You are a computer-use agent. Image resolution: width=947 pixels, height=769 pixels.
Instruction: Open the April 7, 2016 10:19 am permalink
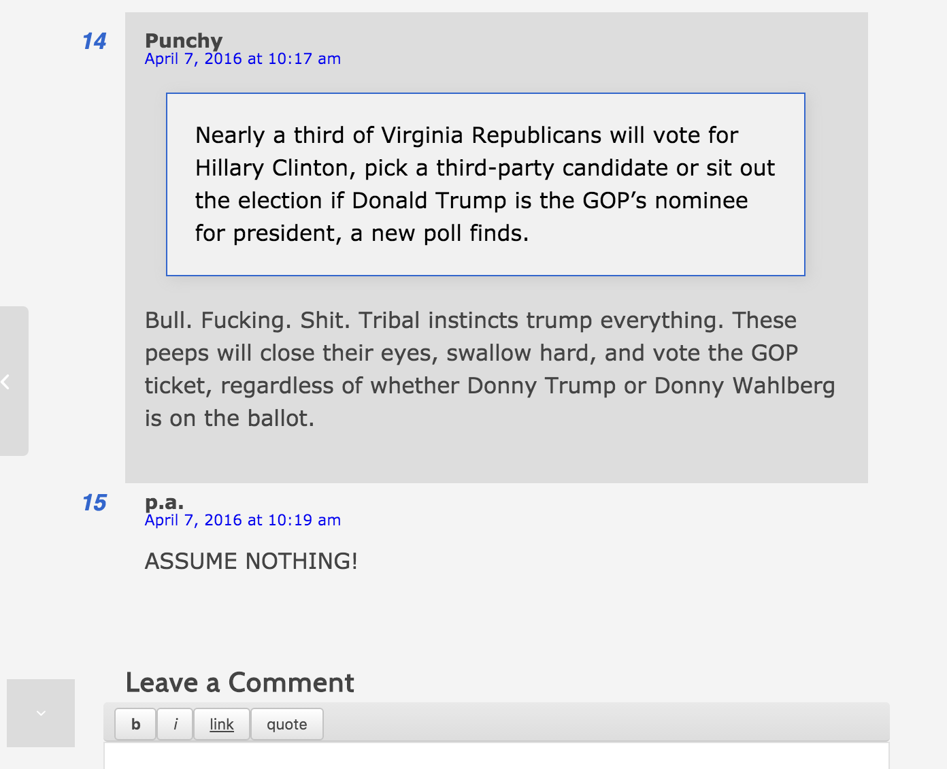coord(242,521)
